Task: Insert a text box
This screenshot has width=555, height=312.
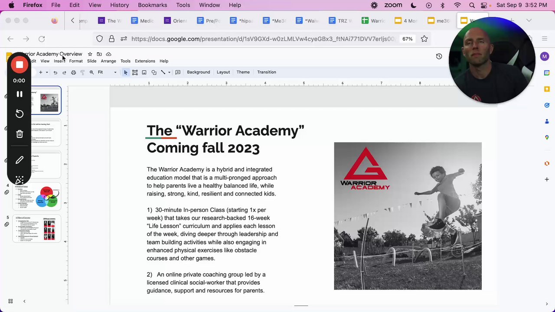Action: pos(135,72)
